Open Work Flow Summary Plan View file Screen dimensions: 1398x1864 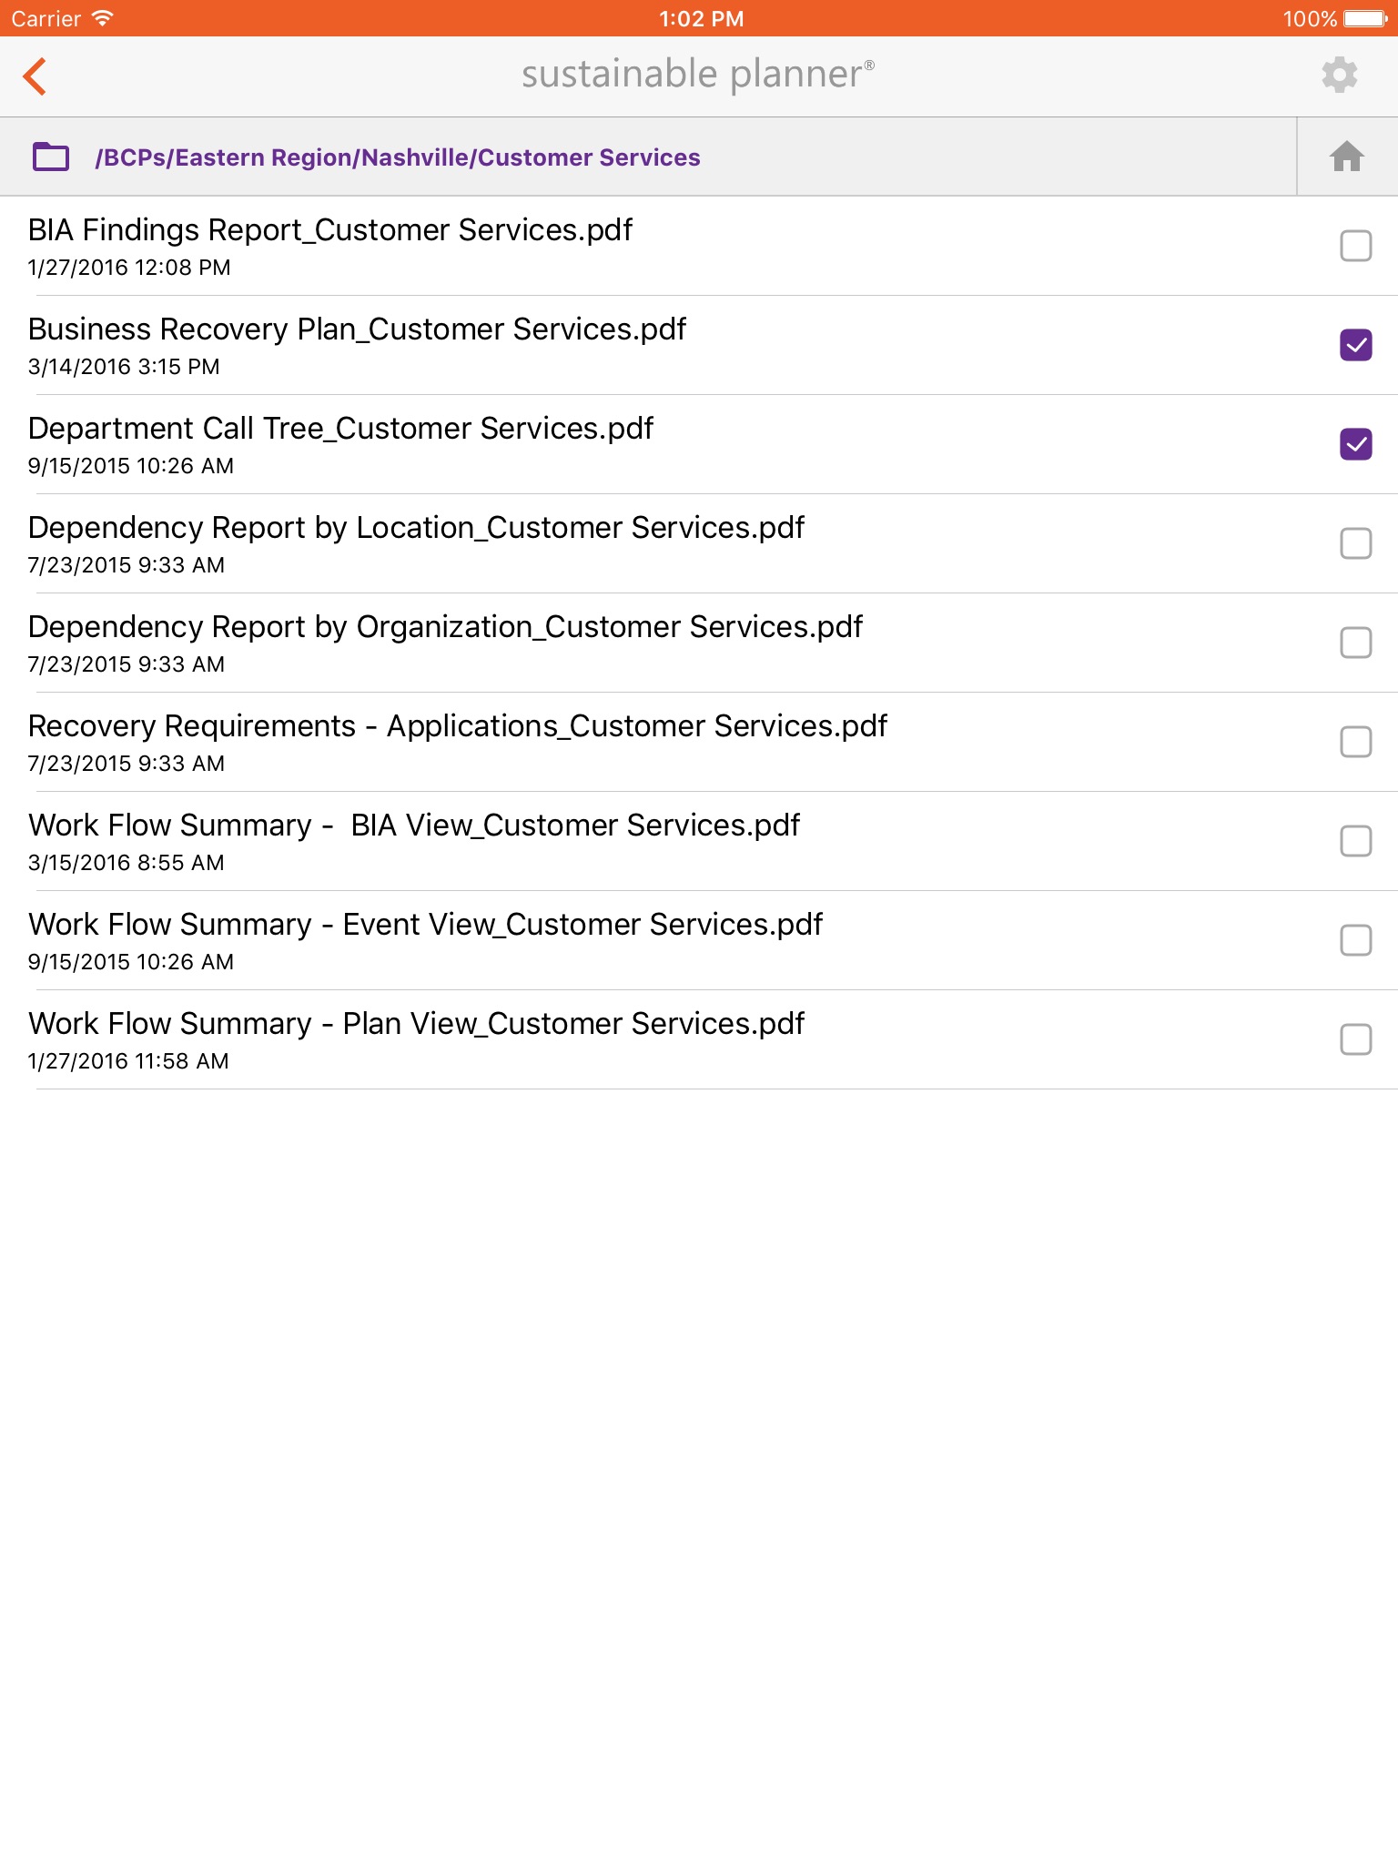pos(416,1024)
